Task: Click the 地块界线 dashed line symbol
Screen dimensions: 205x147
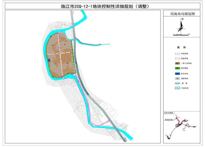Action: point(177,58)
